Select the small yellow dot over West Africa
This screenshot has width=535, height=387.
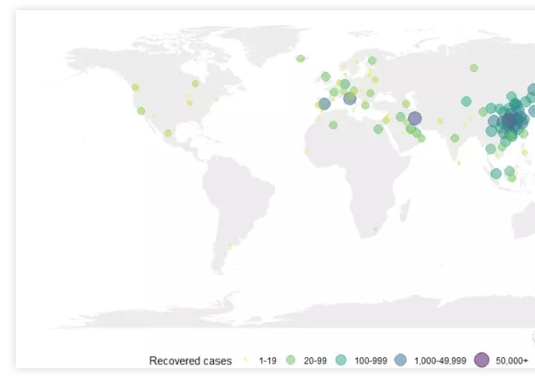tap(307, 150)
